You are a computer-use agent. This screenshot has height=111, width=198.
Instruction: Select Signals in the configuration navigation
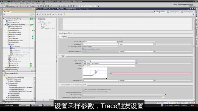click(x=41, y=21)
